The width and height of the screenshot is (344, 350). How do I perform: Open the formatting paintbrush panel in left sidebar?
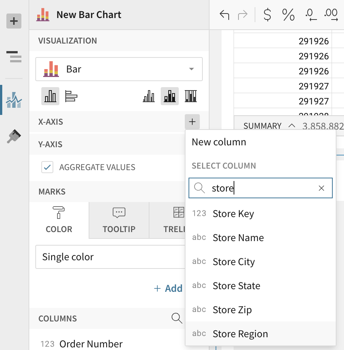pos(14,136)
